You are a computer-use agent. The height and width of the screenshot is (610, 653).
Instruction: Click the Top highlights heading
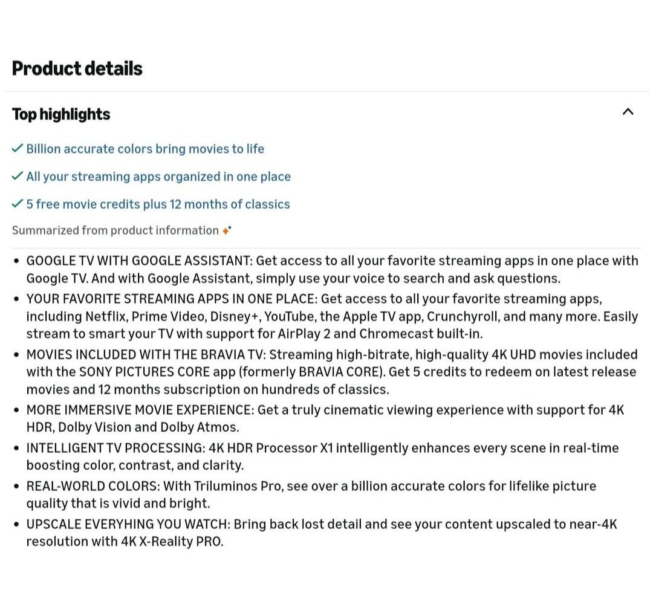tap(61, 114)
